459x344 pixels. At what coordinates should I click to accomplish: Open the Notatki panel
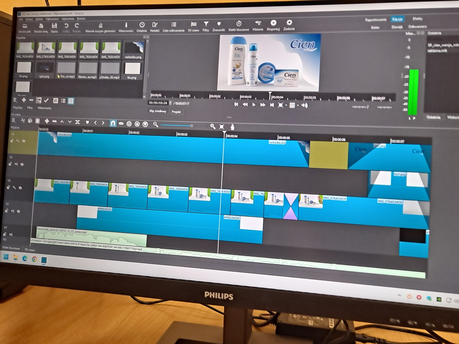155,27
